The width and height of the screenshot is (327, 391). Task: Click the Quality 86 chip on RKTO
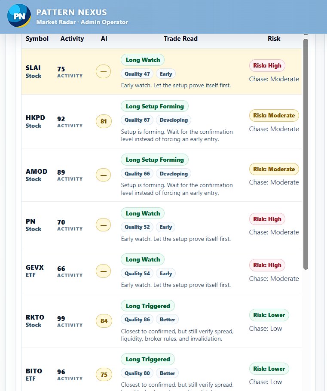click(137, 320)
